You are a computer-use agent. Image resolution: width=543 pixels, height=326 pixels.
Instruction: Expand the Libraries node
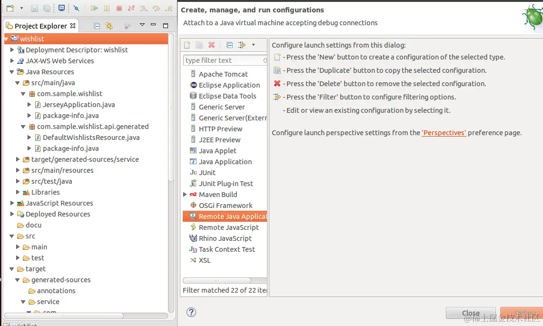[18, 192]
